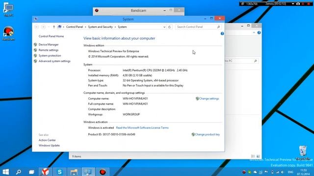Click the Intel Pentium processor value
Screen dimensions: 314x176
tap(155, 70)
